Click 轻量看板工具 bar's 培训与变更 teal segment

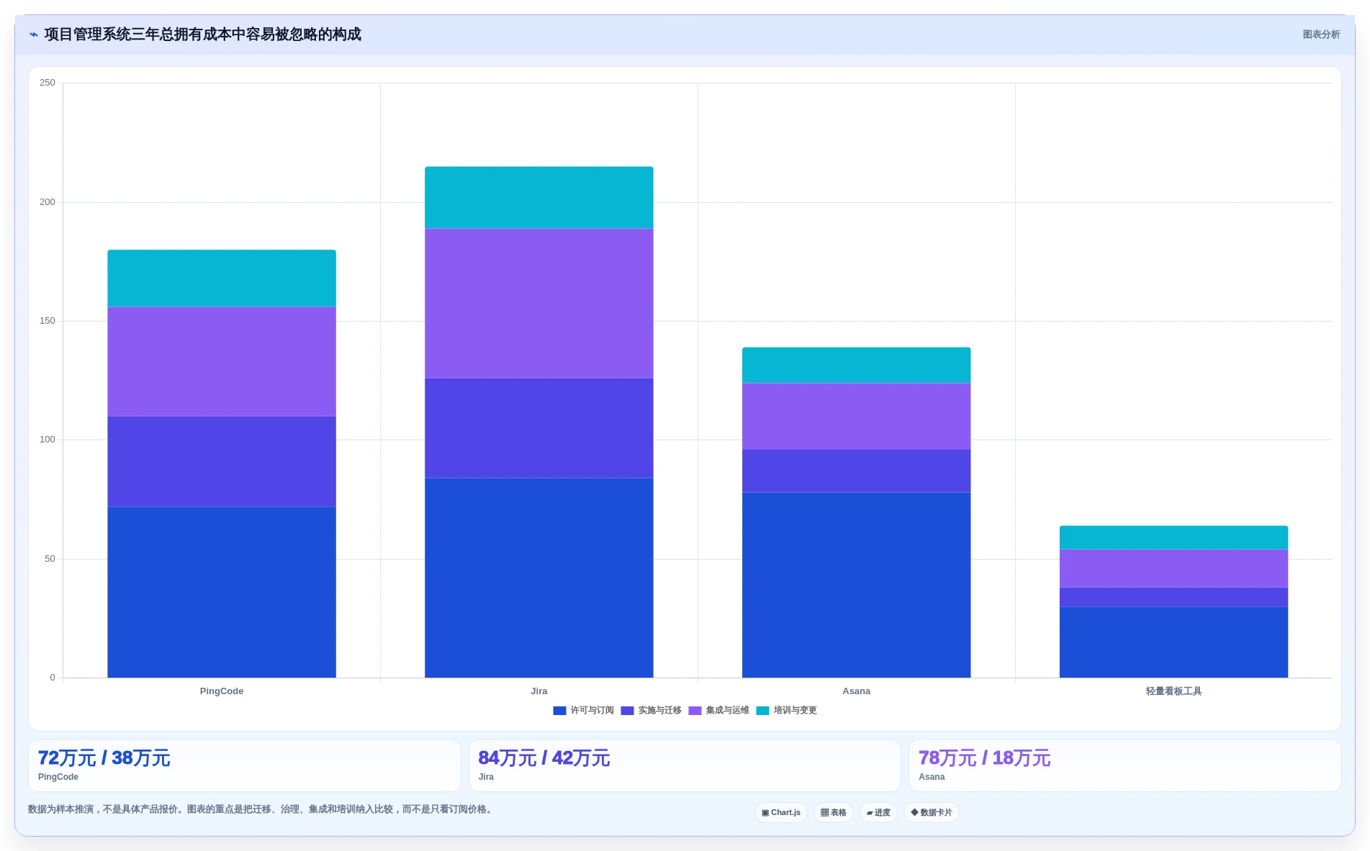click(x=1173, y=537)
